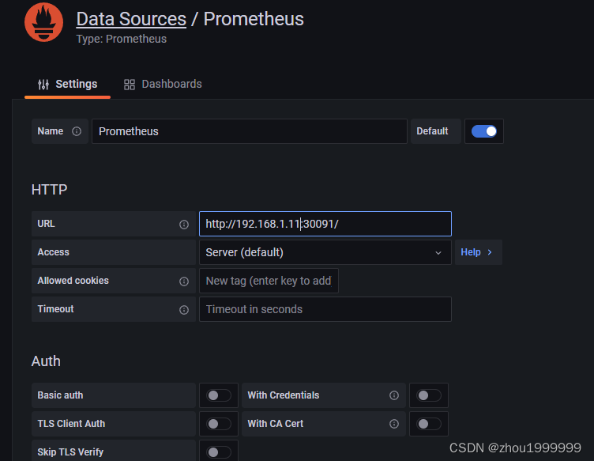The width and height of the screenshot is (594, 461).
Task: Focus the Allowed cookies tag input
Action: click(x=269, y=281)
